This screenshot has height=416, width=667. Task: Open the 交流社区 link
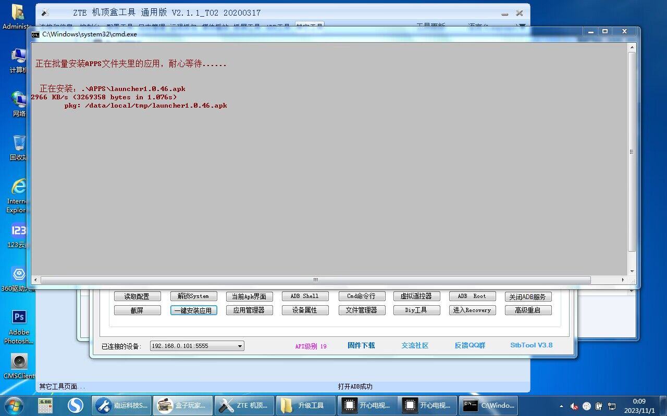415,345
